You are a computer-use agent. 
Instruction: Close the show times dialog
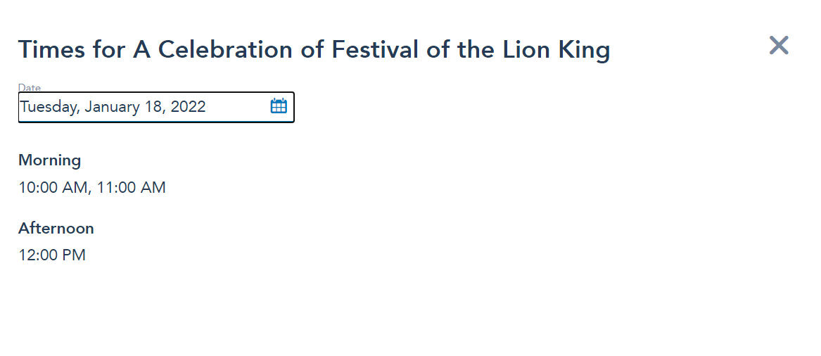[779, 46]
